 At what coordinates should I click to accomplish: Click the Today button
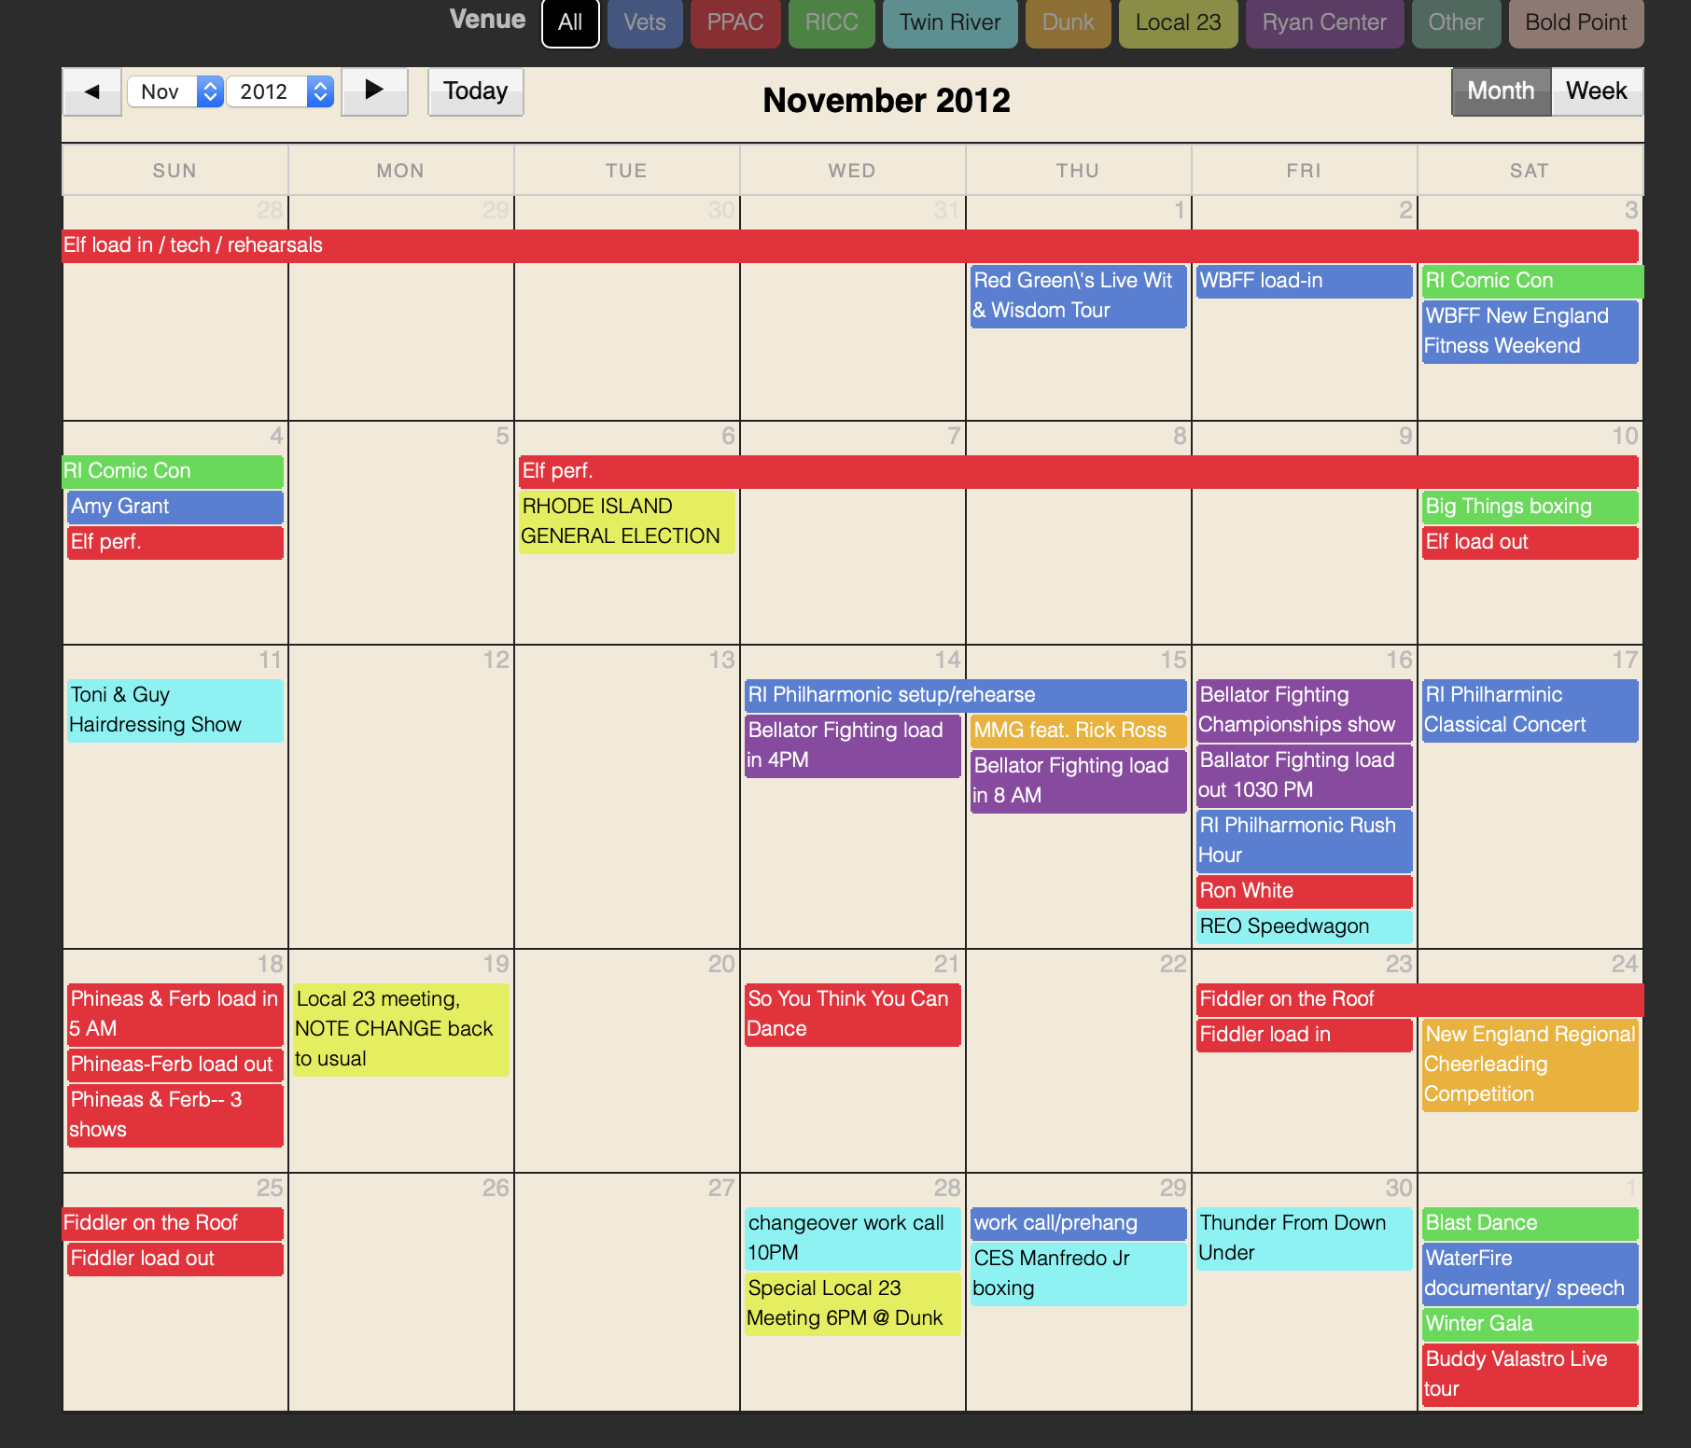[475, 91]
